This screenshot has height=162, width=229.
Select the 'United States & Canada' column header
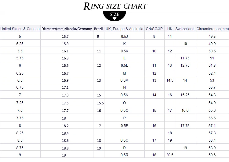coord(20,29)
